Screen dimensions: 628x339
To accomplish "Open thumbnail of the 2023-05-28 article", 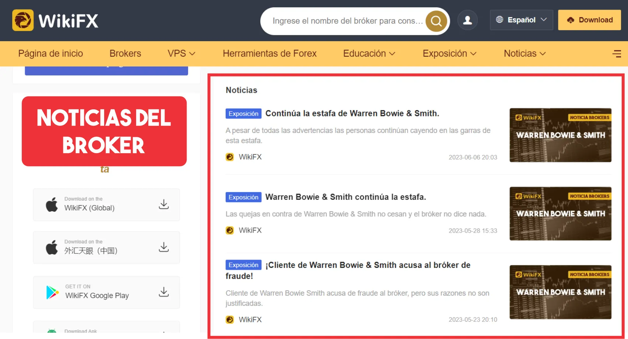I will (x=560, y=213).
